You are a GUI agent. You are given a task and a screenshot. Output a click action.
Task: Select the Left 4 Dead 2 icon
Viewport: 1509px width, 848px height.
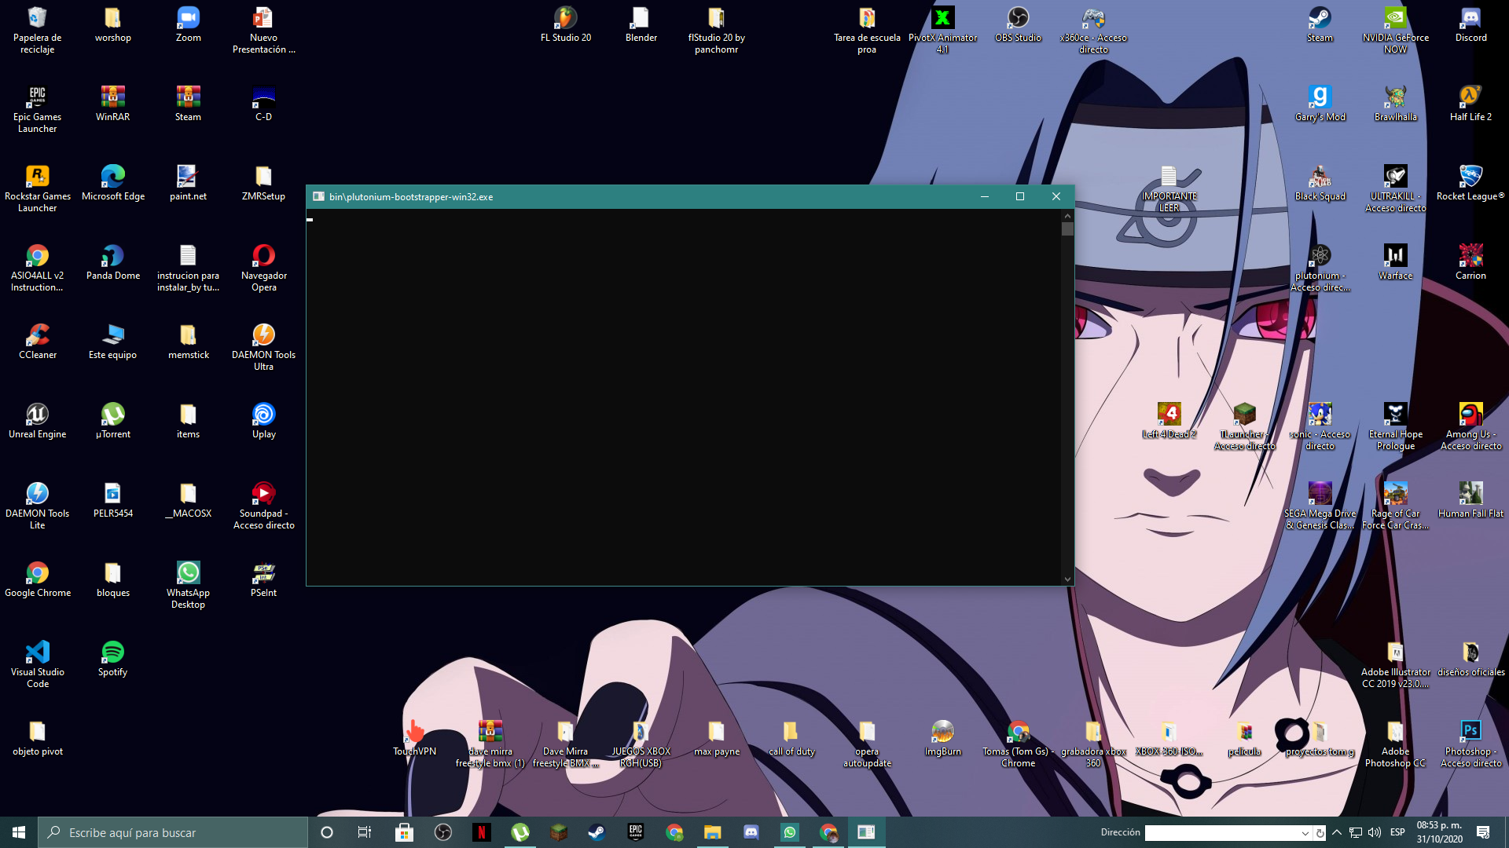(1169, 420)
